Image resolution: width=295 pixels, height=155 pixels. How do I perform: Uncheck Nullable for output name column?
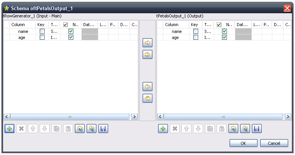(224, 31)
